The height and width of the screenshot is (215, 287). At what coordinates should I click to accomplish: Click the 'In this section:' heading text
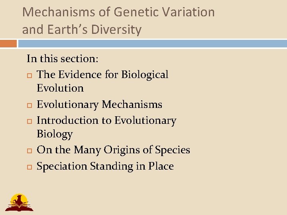click(63, 59)
